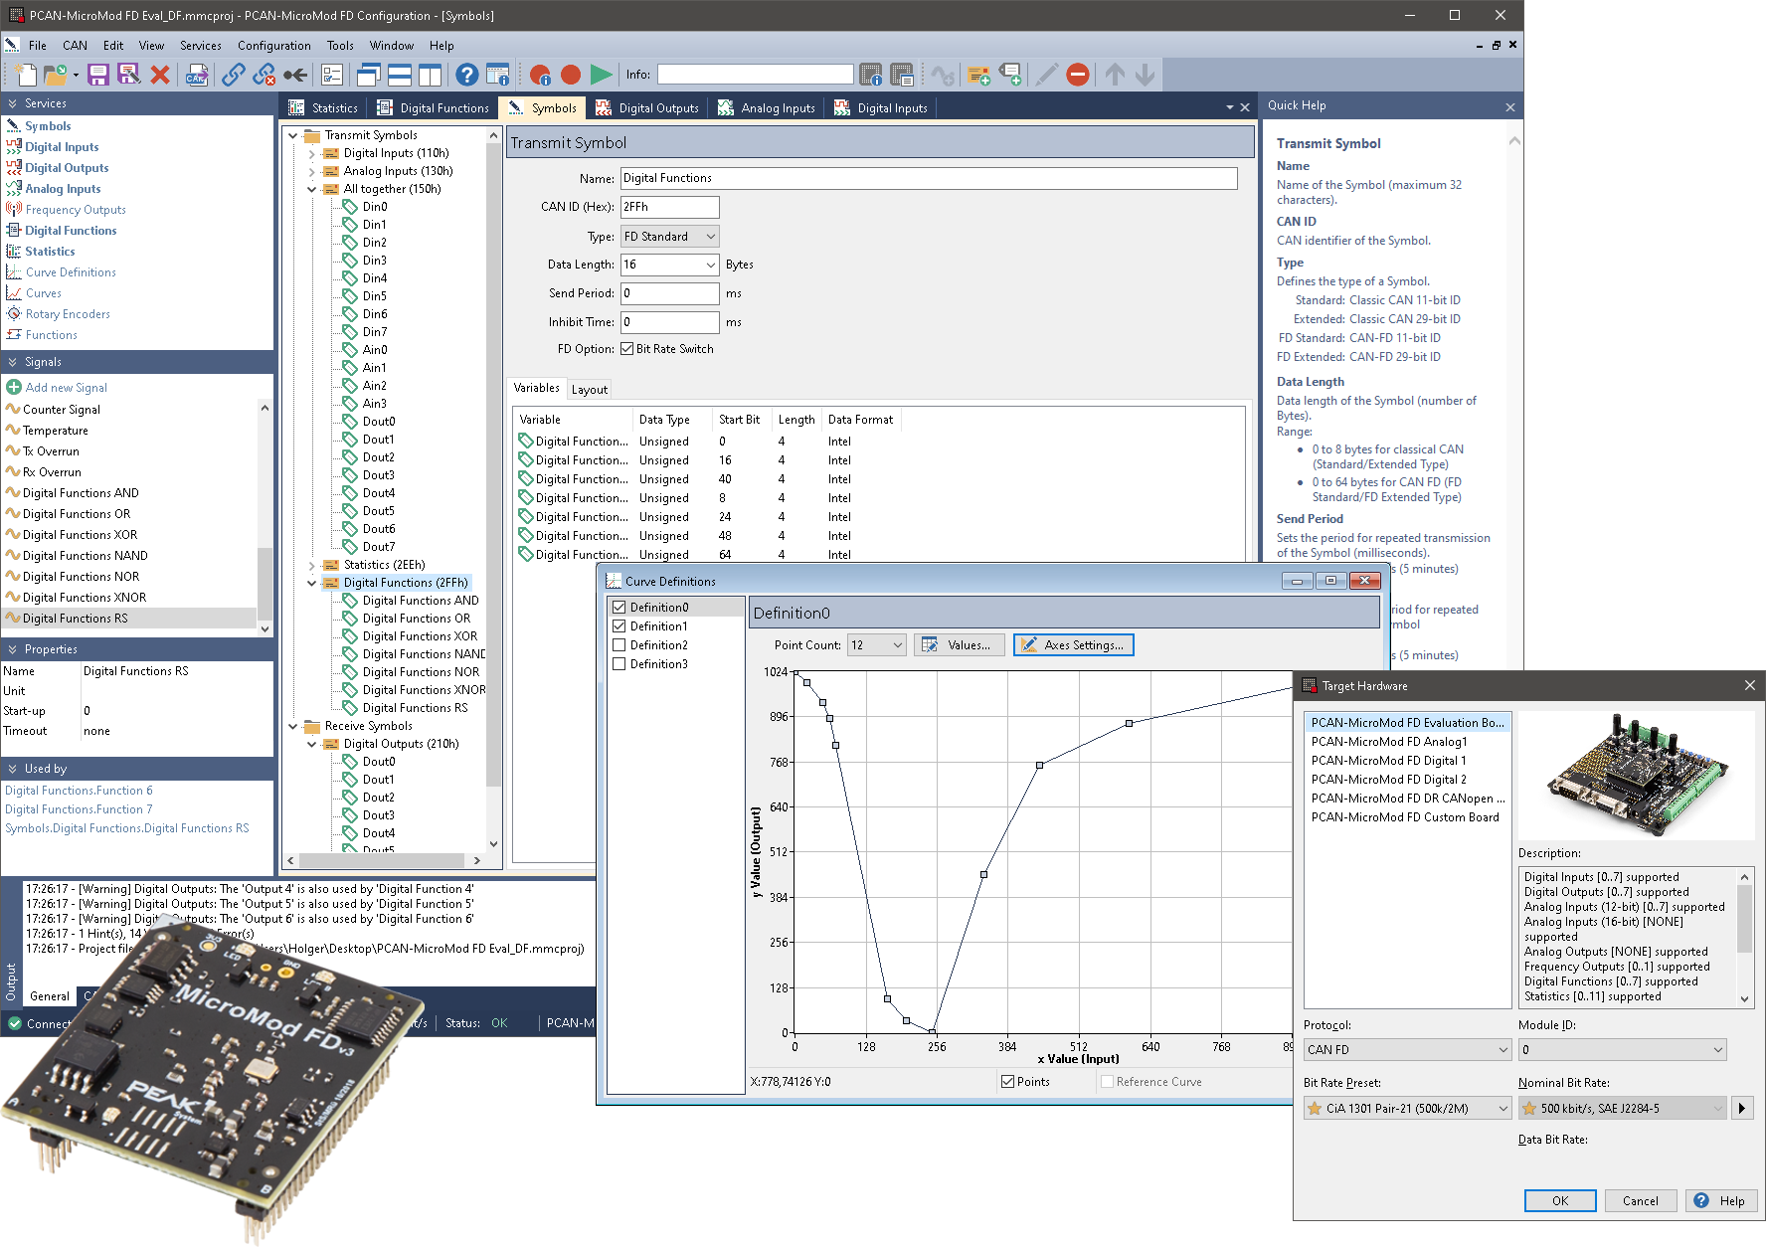Click the Open project folder icon
This screenshot has width=1766, height=1247.
coord(56,75)
